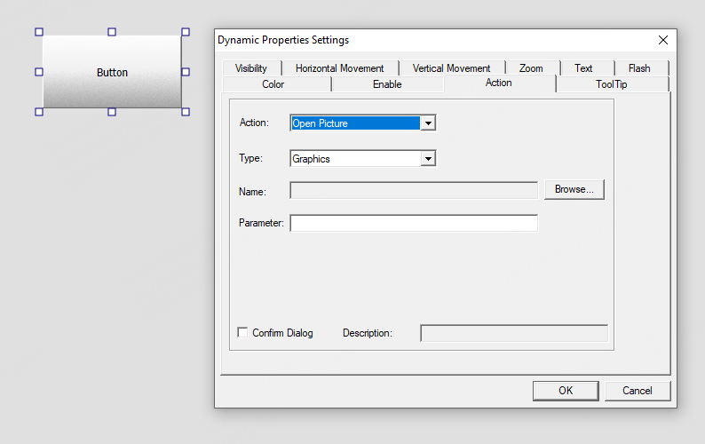This screenshot has height=444, width=705.
Task: Click the 'Parameter:' label
Action: click(x=261, y=223)
